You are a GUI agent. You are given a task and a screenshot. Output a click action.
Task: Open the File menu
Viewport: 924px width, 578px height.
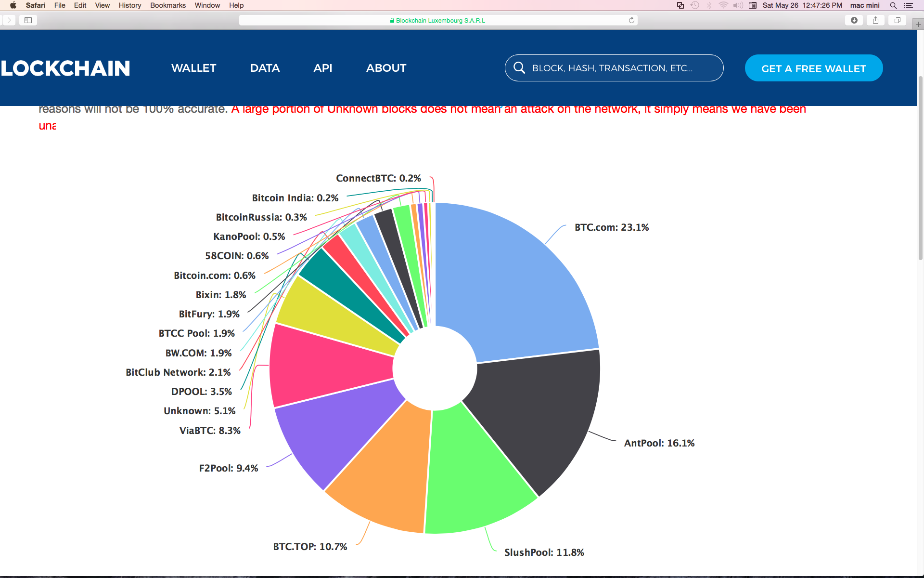[x=60, y=5]
